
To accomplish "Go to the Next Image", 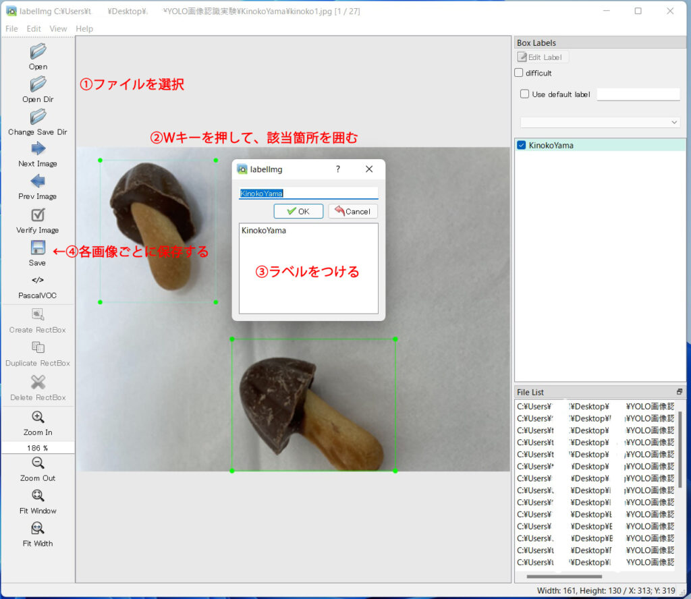I will tap(38, 148).
